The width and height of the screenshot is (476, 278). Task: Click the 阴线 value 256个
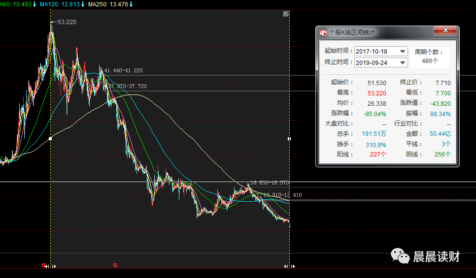[x=442, y=154]
